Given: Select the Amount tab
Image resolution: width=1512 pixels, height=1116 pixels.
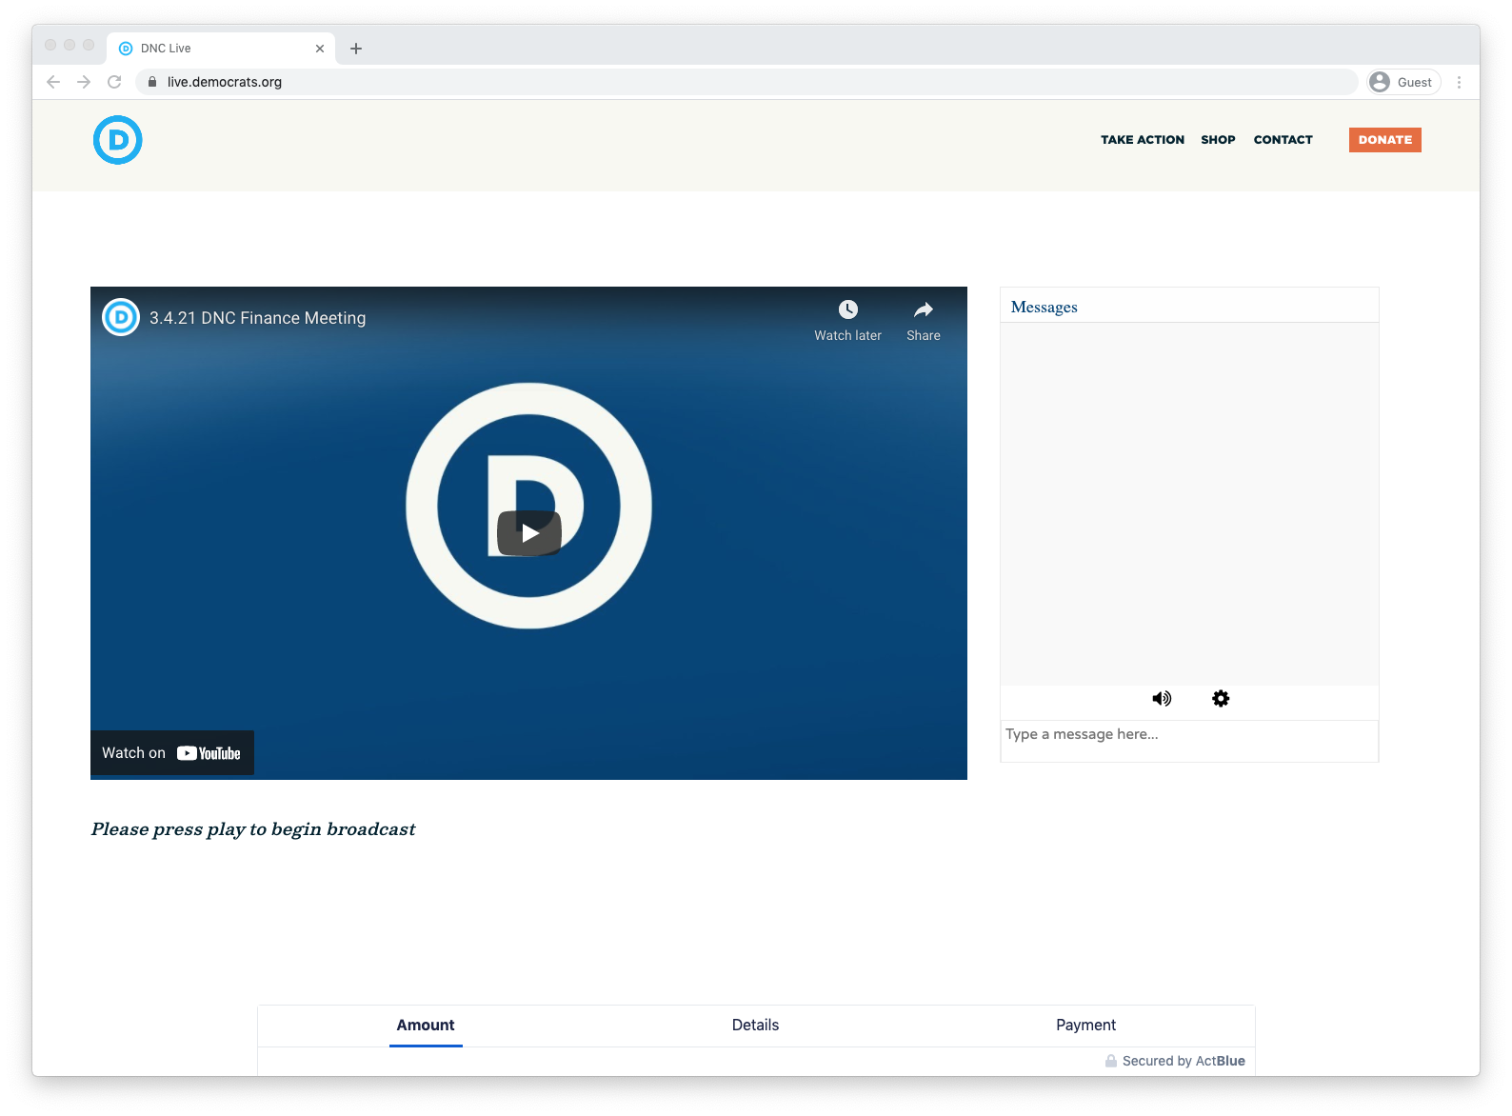Looking at the screenshot, I should tap(426, 1026).
